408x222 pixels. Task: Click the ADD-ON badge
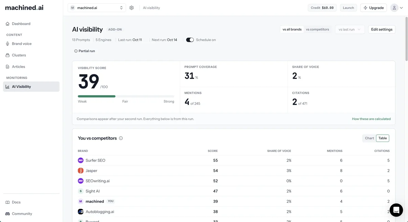coord(115,29)
